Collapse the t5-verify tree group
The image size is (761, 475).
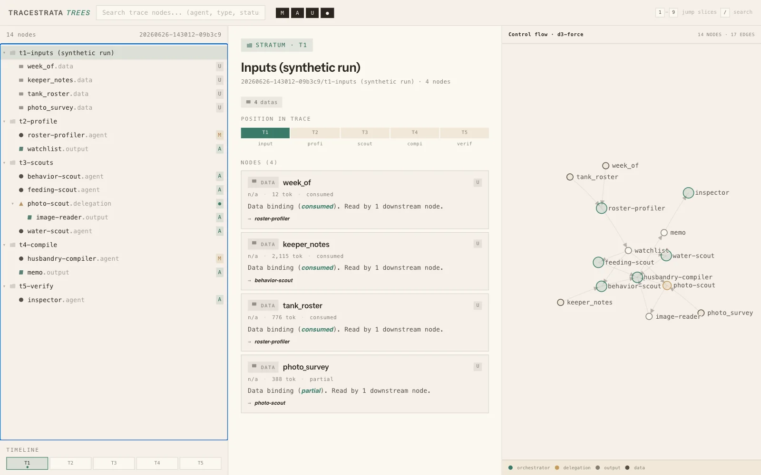click(x=4, y=286)
